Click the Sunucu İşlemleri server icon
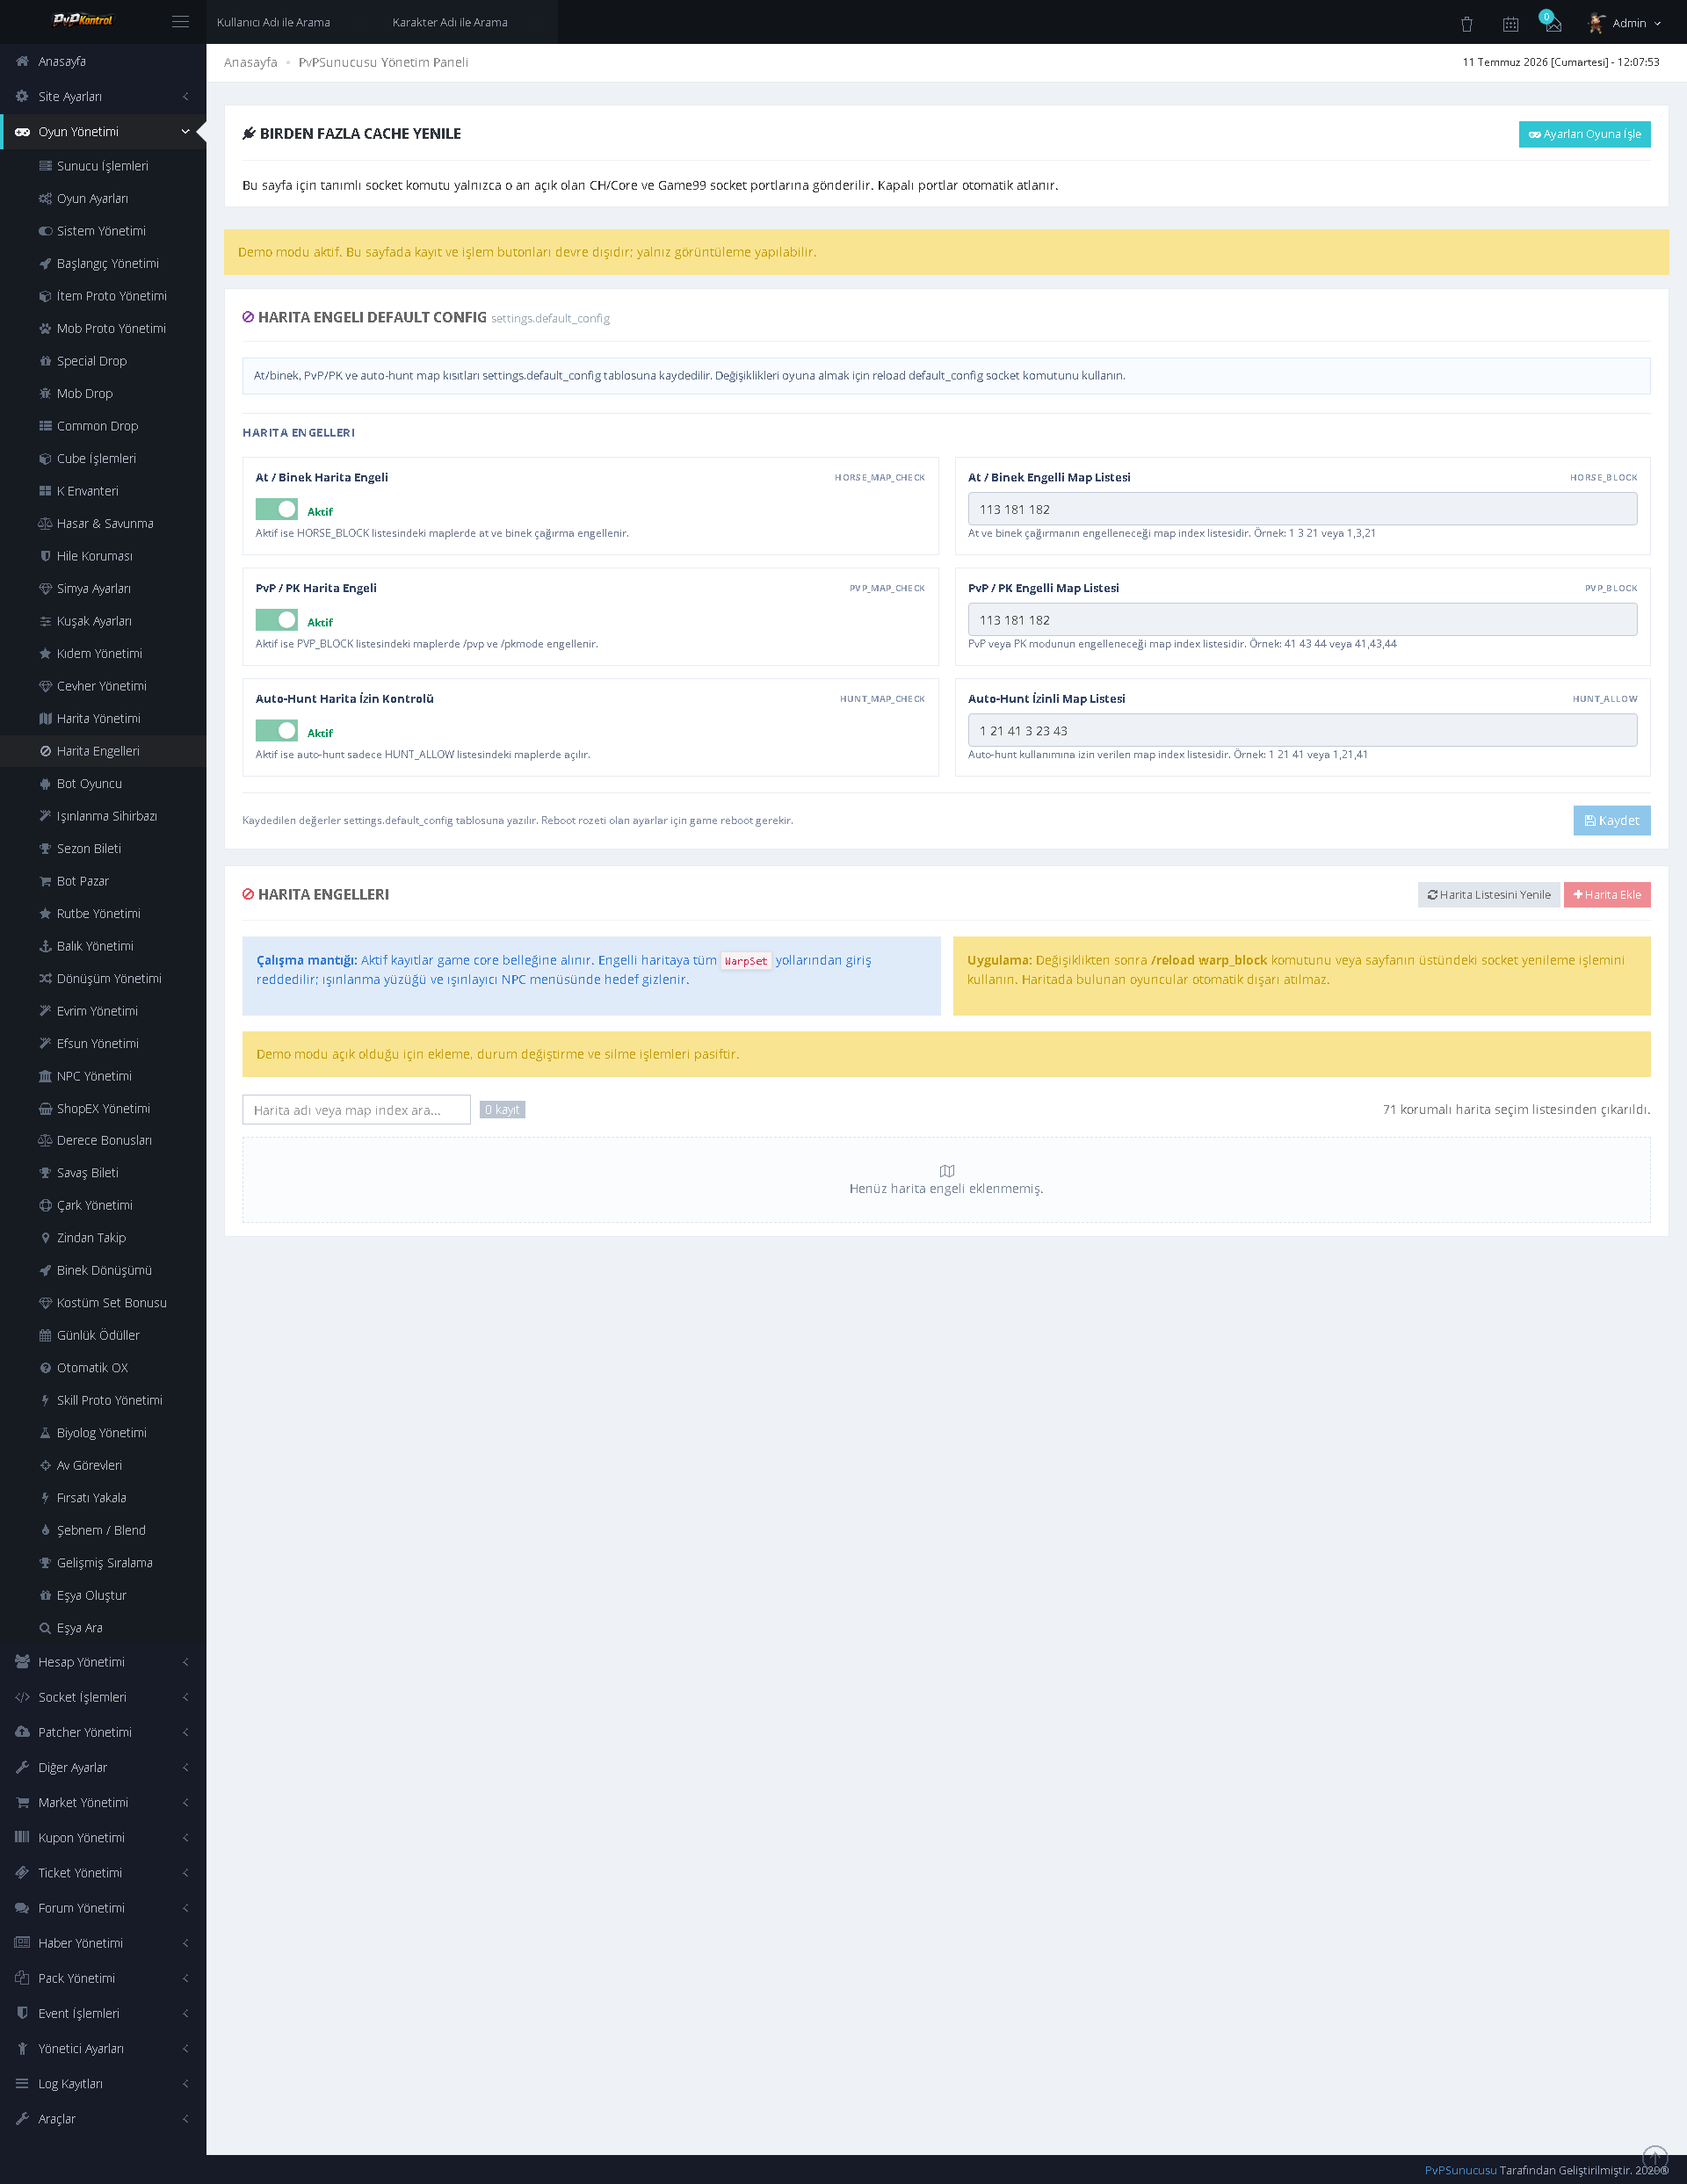Image resolution: width=1687 pixels, height=2184 pixels. coord(45,166)
